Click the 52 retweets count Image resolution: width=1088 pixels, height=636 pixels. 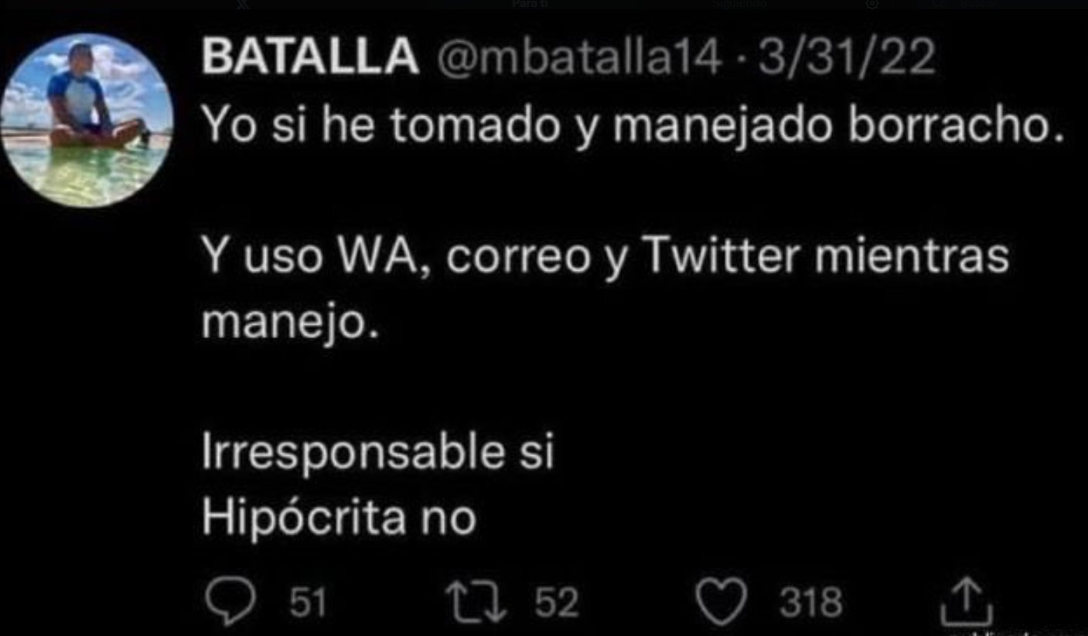557,602
